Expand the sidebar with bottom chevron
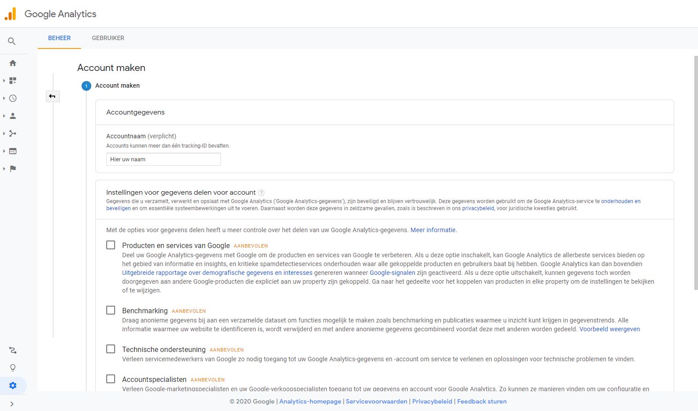This screenshot has width=698, height=411. click(x=12, y=404)
